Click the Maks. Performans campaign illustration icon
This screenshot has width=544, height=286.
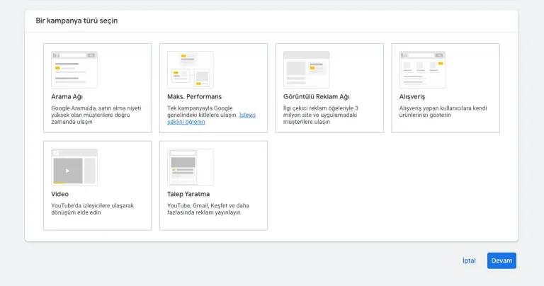[x=190, y=69]
